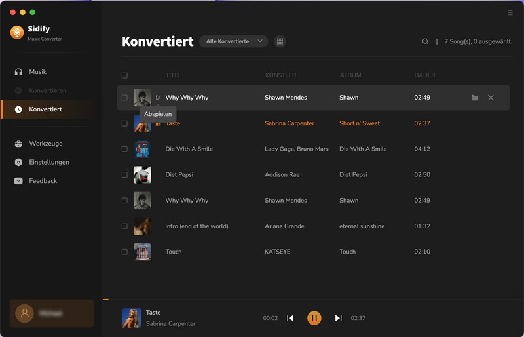524x337 pixels.
Task: Check the non-highlighted Why Why Why row
Action: (x=124, y=201)
